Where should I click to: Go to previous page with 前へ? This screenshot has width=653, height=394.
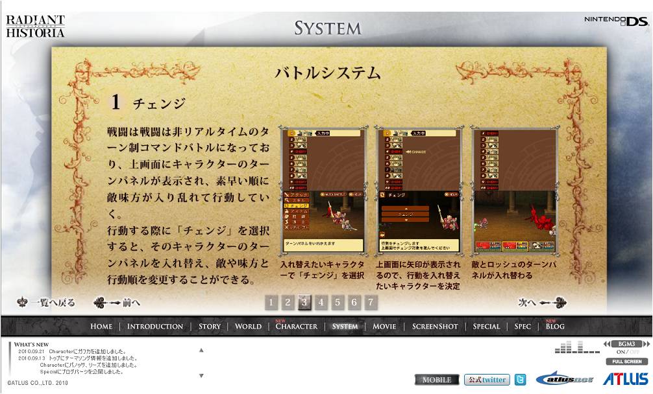[x=117, y=303]
